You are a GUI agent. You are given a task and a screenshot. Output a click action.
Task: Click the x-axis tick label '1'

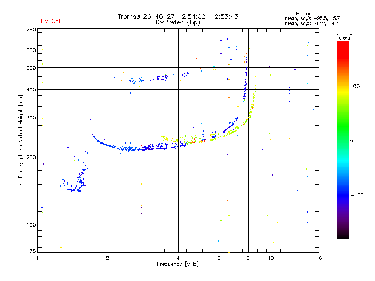pyautogui.click(x=37, y=258)
